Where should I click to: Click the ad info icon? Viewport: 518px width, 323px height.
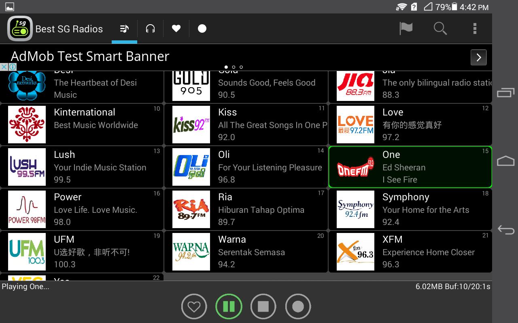coord(13,67)
